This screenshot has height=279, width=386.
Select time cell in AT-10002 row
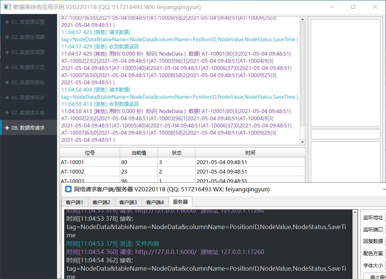coord(250,172)
